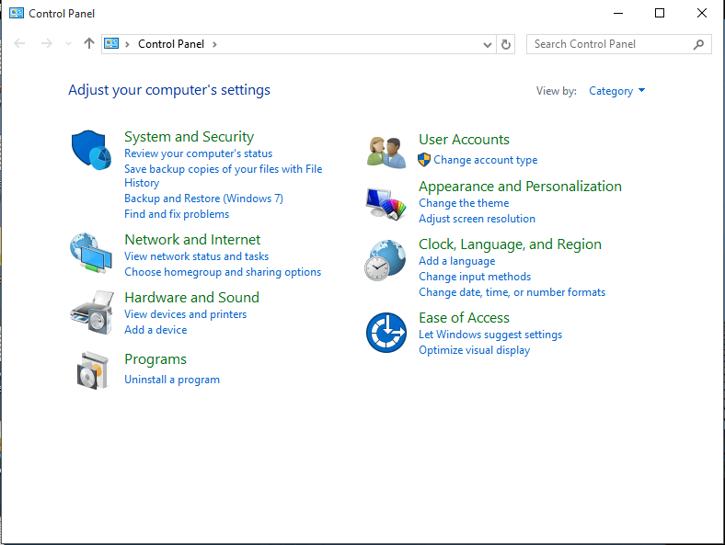The image size is (725, 545).
Task: Click the Find and fix problems link
Action: click(177, 214)
